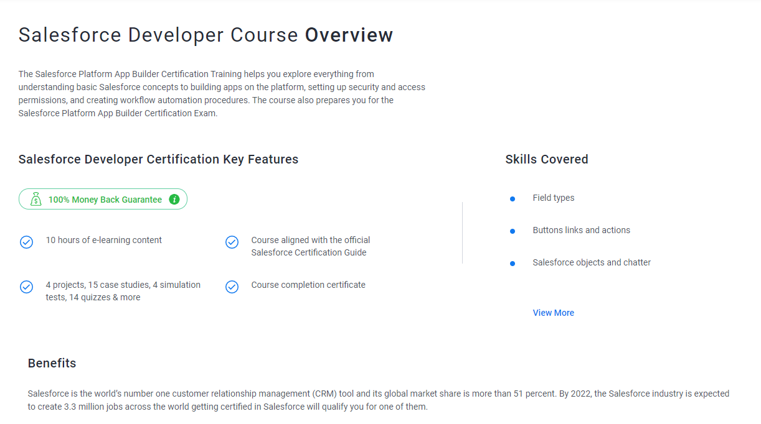Click the course description paragraph about App Builder Training
The image size is (761, 424).
pyautogui.click(x=222, y=93)
